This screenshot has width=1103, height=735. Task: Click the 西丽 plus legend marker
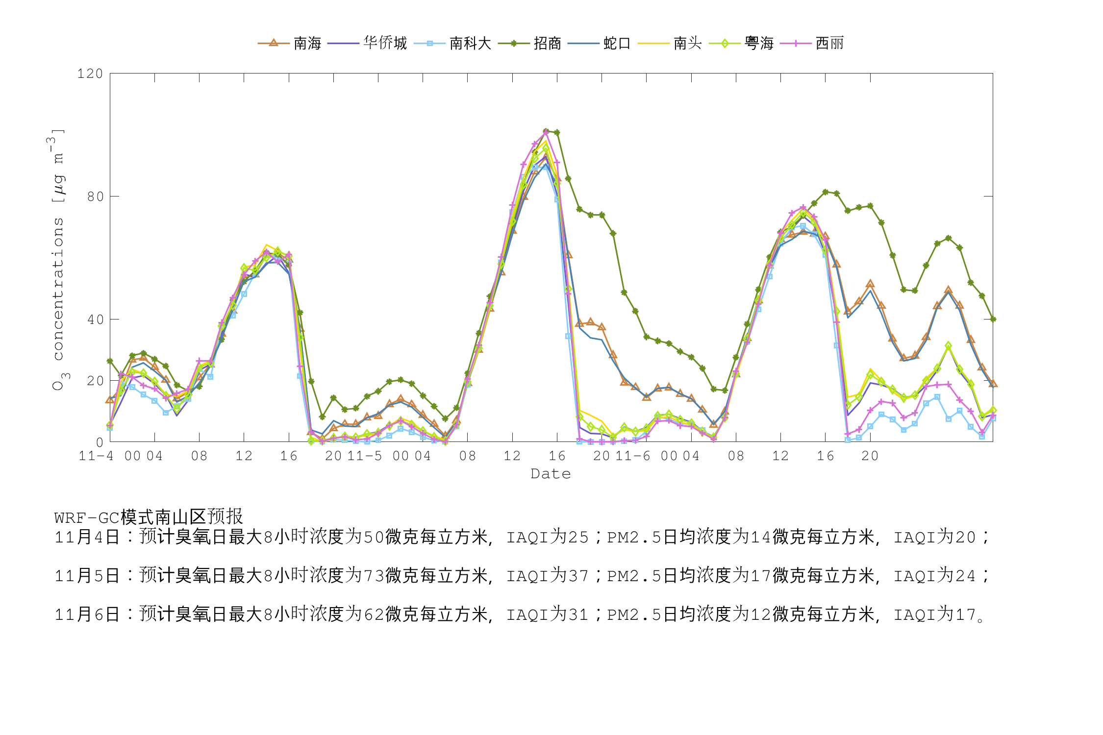(796, 43)
